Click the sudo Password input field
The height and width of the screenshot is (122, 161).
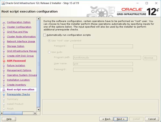103,70
